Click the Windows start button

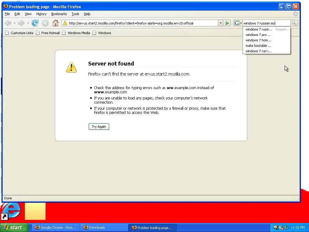(x=14, y=227)
